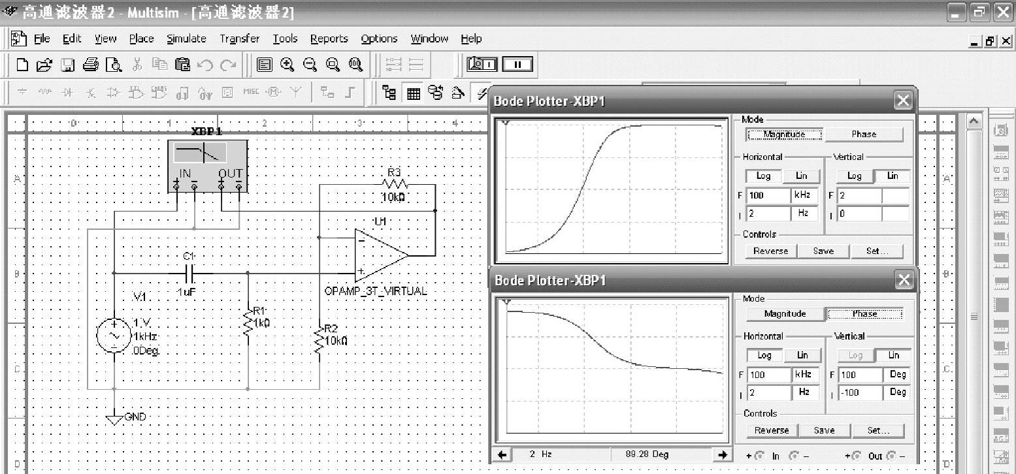The width and height of the screenshot is (1016, 474).
Task: Click Save in the upper Bode Plotter
Action: coord(823,251)
